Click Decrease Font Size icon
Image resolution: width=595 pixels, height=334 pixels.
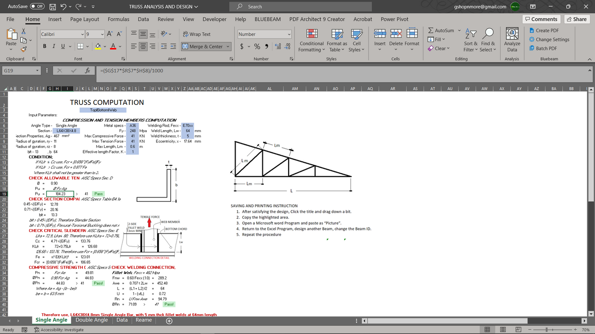(119, 34)
